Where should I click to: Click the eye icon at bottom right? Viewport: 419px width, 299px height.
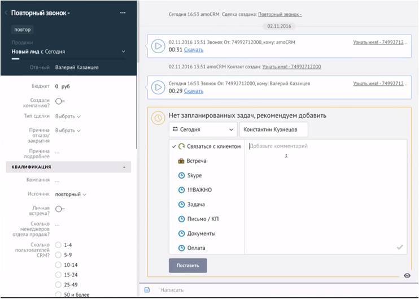407,275
